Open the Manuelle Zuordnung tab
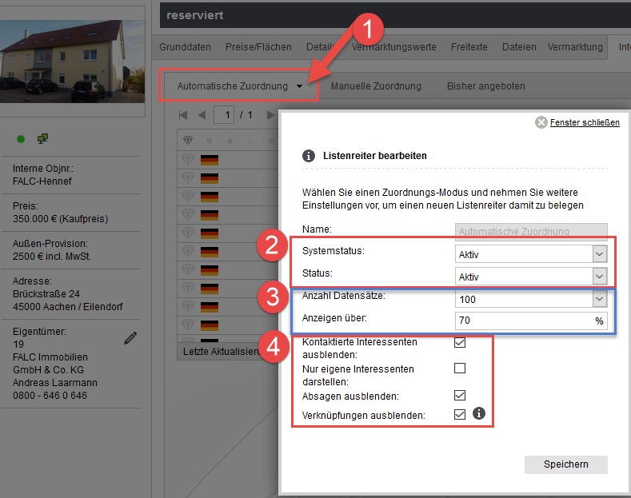The height and width of the screenshot is (498, 631). tap(376, 86)
